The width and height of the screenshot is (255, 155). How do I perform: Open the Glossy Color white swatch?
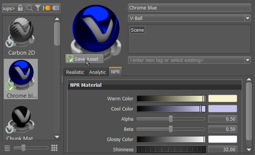pos(223,139)
